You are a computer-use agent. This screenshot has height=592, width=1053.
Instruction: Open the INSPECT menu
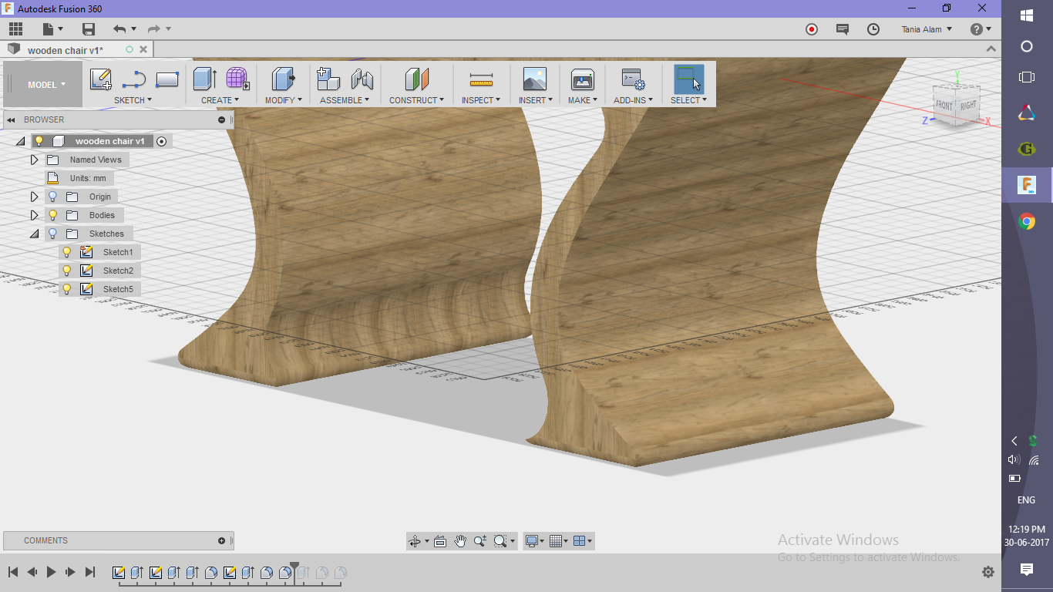click(x=481, y=100)
